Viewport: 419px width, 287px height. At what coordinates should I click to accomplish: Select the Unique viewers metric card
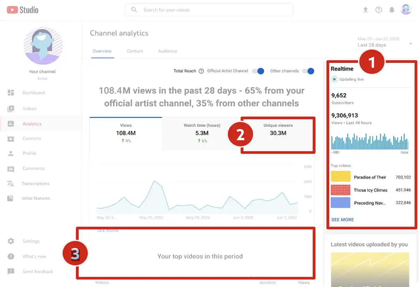(x=278, y=134)
